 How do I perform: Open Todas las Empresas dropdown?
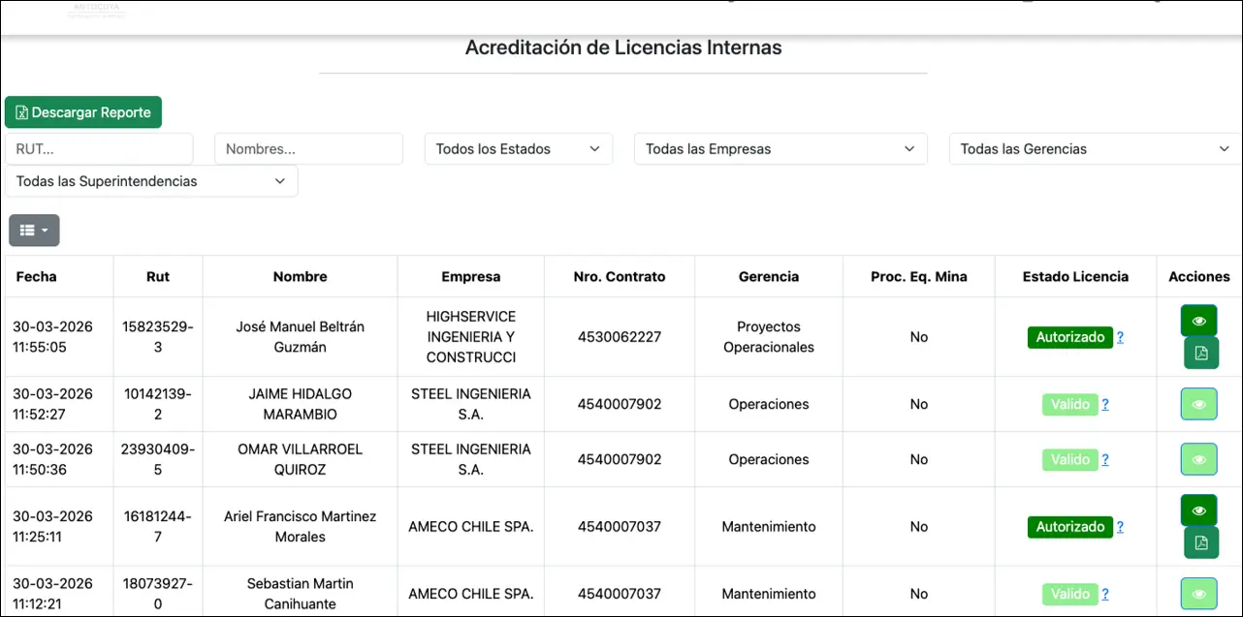point(780,149)
